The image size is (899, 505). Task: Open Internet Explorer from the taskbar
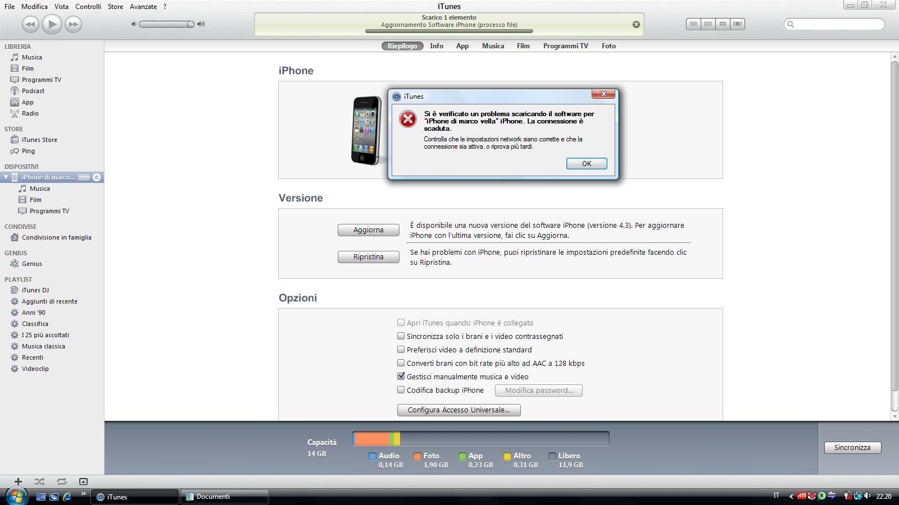(x=67, y=497)
